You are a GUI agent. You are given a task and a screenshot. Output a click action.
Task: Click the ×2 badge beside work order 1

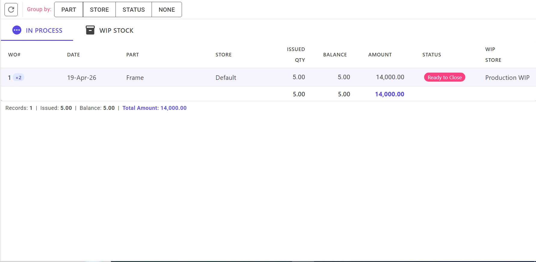tap(19, 78)
